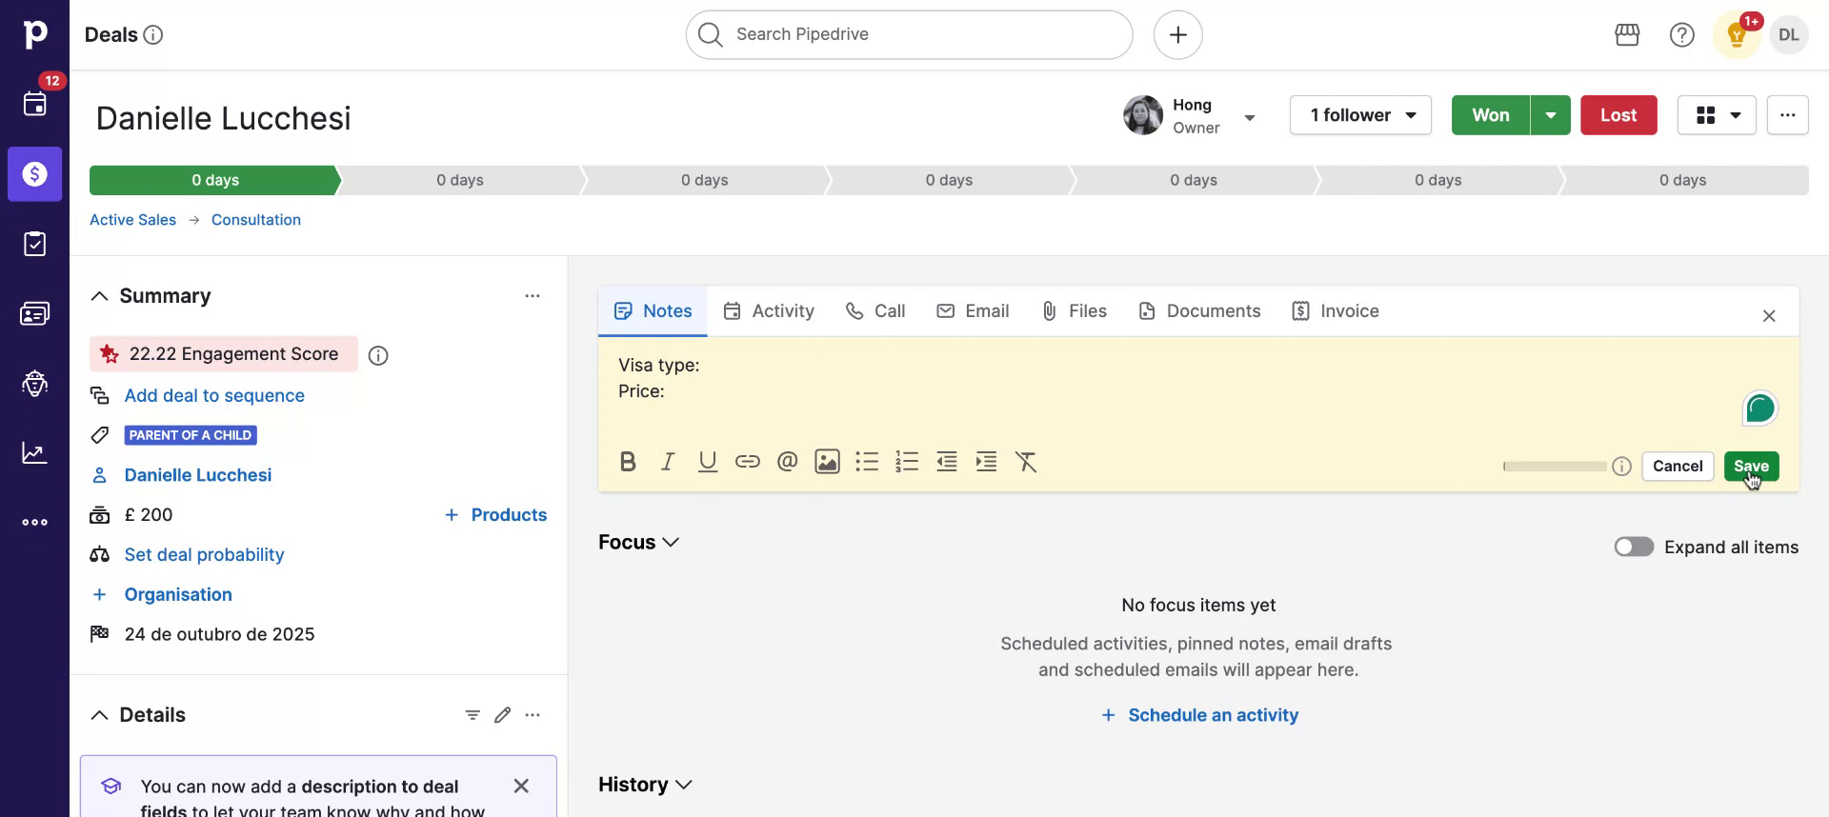The width and height of the screenshot is (1829, 817).
Task: Open the owner Hong dropdown
Action: coord(1250,117)
